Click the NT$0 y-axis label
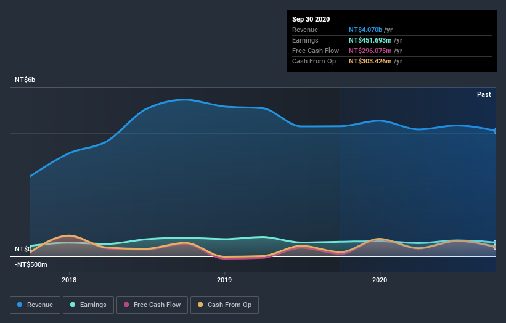 23,249
